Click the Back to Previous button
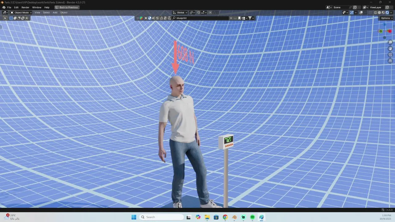395x222 pixels. (67, 7)
